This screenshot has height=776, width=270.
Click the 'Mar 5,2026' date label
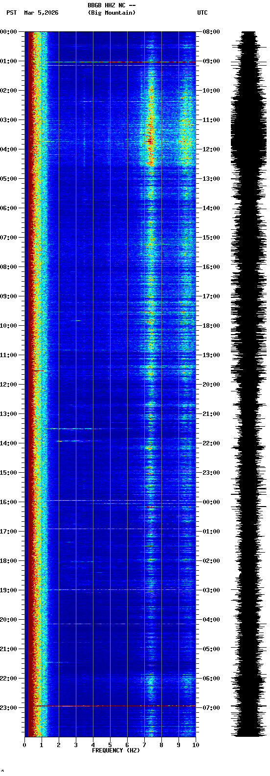click(x=41, y=13)
